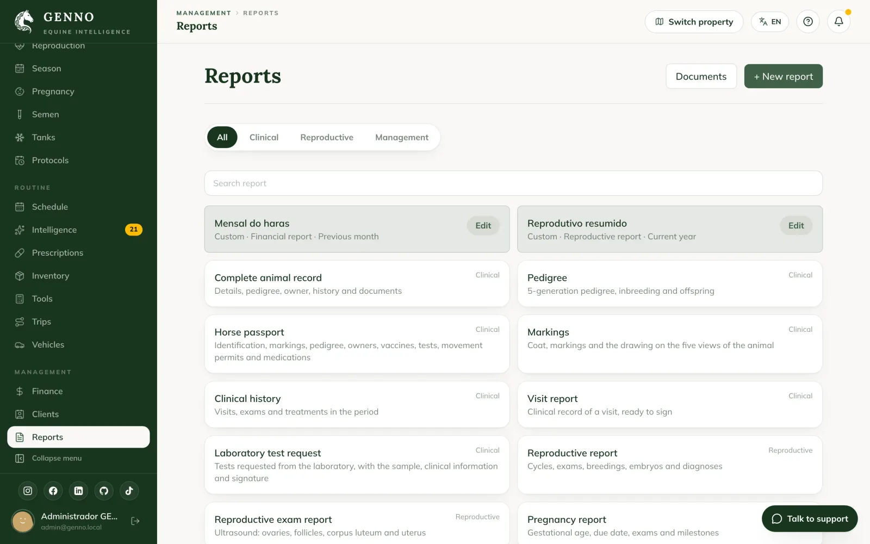Open the TikTok social link icon
The width and height of the screenshot is (870, 544).
tap(129, 491)
